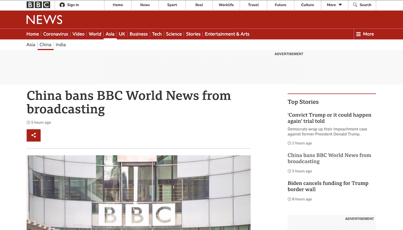Click the Asia sub-navigation link
Viewport: 403px width, 230px height.
point(31,45)
